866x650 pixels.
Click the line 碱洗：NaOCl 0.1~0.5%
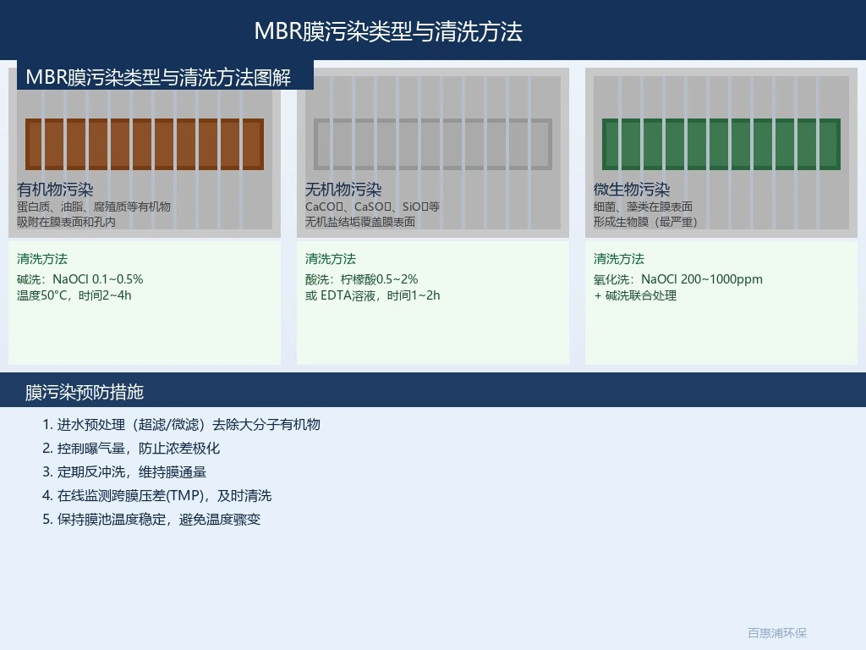(80, 279)
